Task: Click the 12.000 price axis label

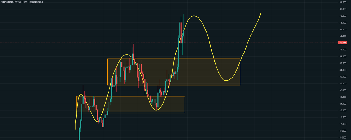Action: pyautogui.click(x=343, y=124)
